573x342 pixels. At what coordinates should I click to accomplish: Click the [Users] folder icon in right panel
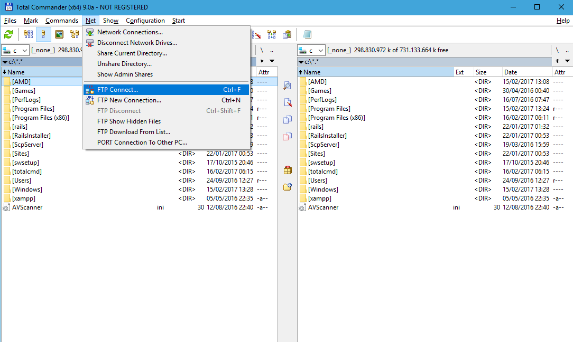click(x=303, y=180)
